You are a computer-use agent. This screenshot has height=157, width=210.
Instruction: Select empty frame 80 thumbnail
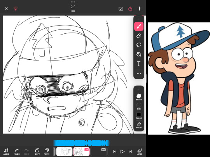coord(98,152)
